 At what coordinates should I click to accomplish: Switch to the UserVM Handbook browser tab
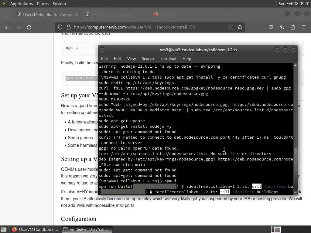click(x=47, y=15)
